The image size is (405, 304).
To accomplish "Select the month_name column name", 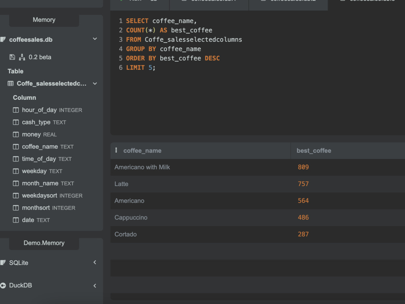I will pyautogui.click(x=40, y=183).
